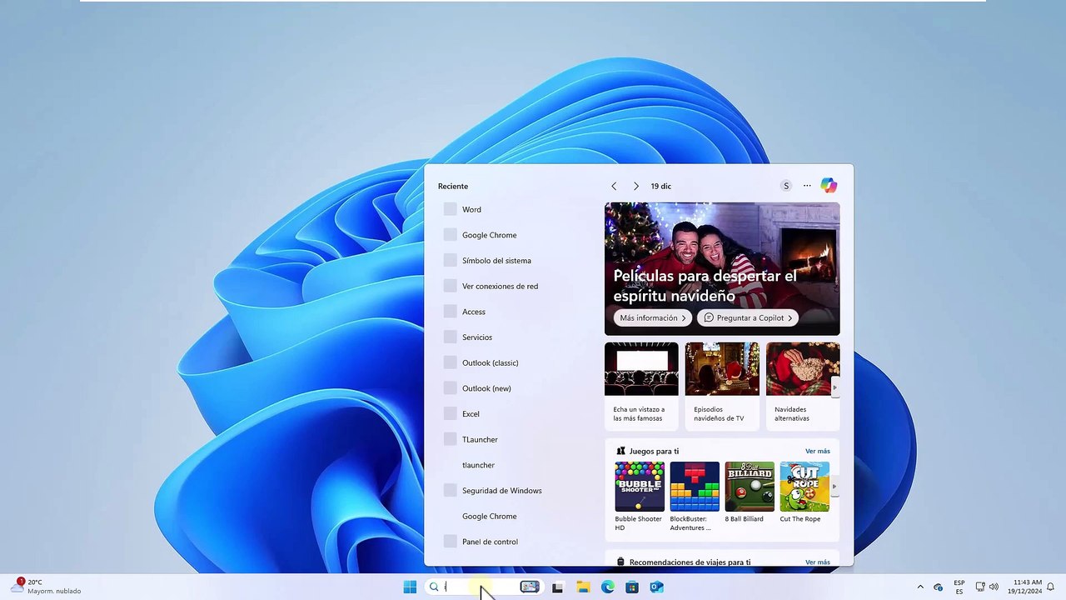Open the Windows Start menu button

pyautogui.click(x=410, y=587)
